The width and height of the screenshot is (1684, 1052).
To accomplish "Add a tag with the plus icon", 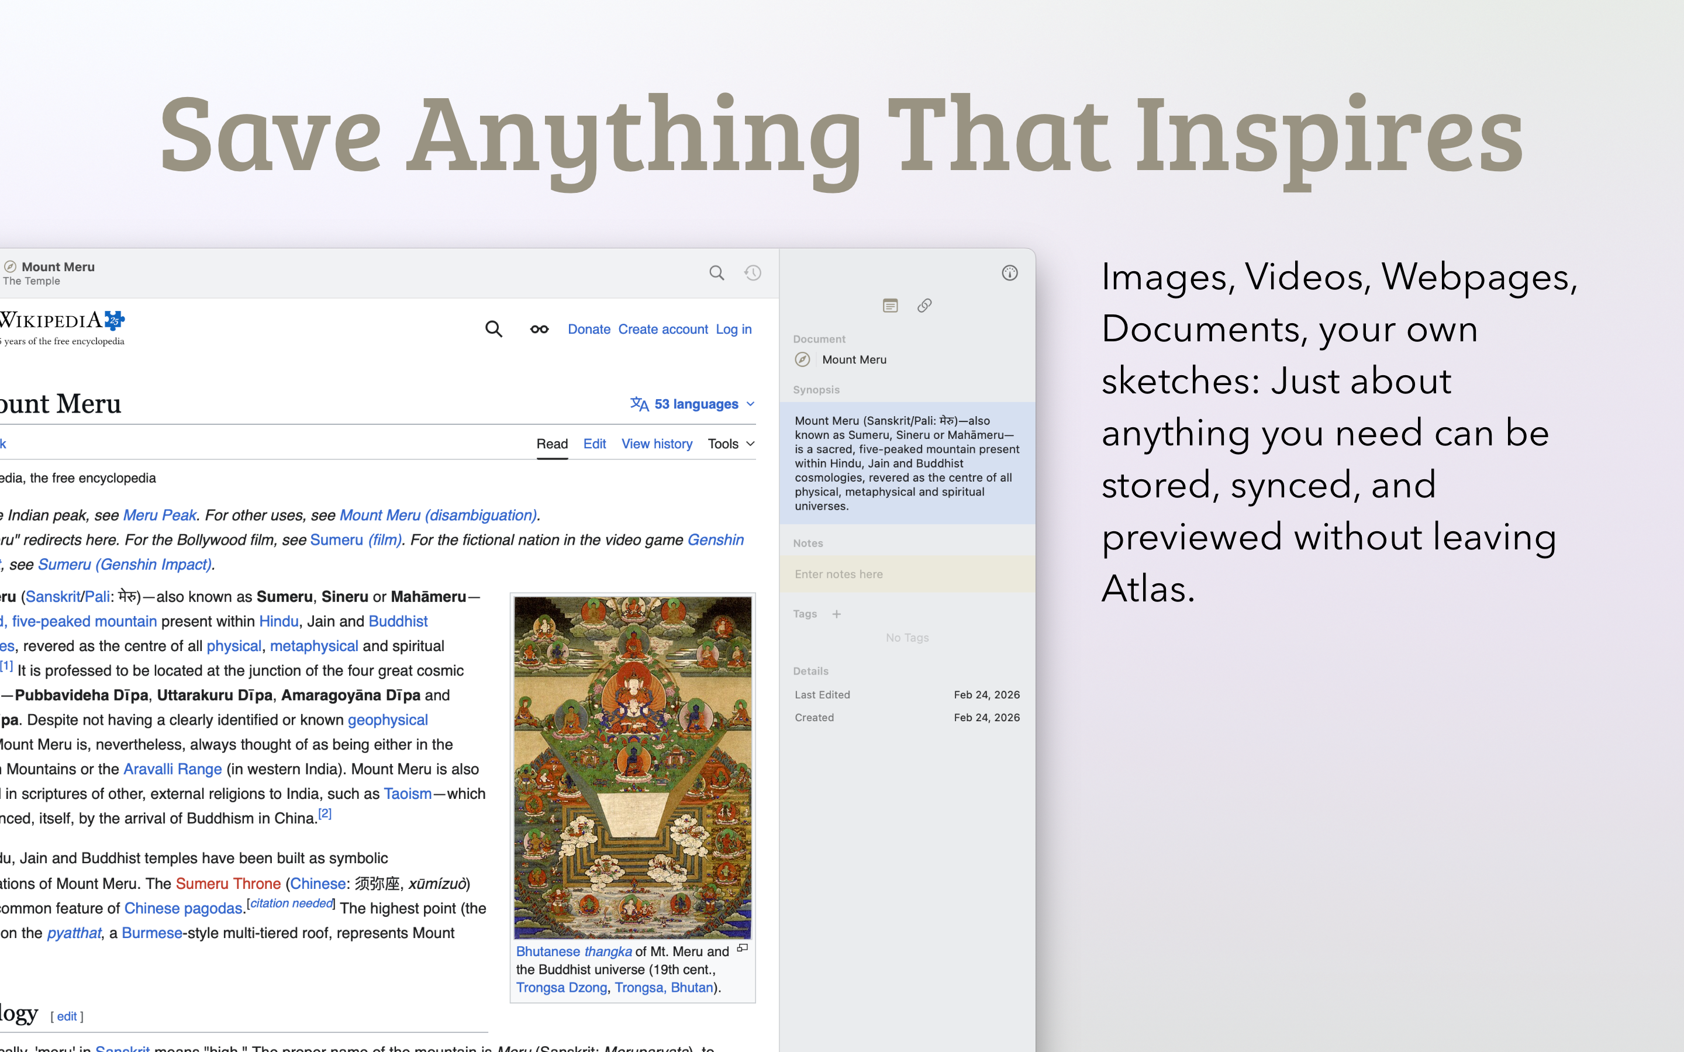I will [x=836, y=614].
